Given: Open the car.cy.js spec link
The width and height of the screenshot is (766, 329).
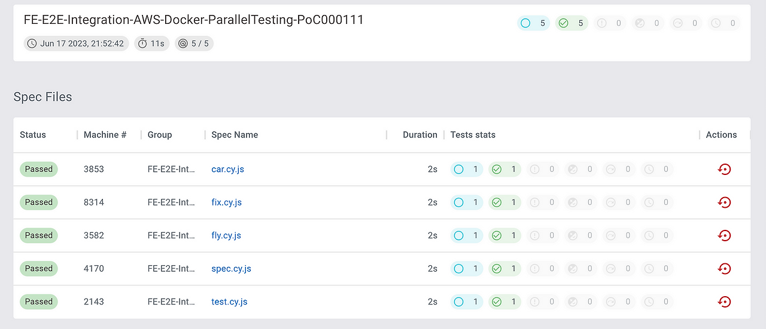Looking at the screenshot, I should click(x=227, y=169).
